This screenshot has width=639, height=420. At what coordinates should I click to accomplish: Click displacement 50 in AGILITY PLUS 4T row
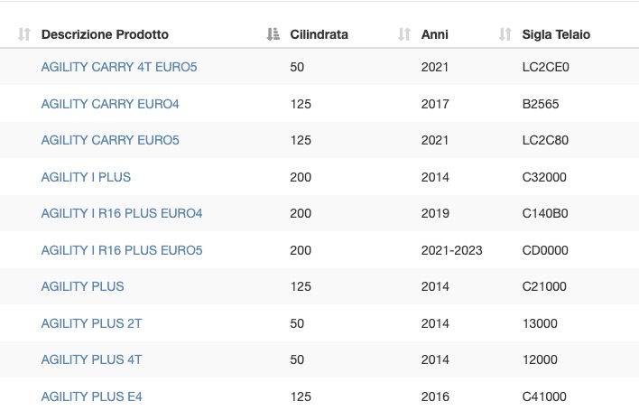coord(297,359)
